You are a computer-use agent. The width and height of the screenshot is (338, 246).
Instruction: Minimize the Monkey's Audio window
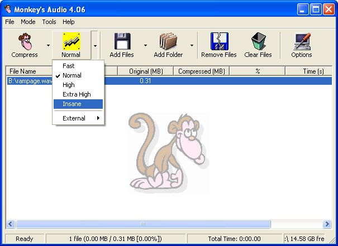302,9
